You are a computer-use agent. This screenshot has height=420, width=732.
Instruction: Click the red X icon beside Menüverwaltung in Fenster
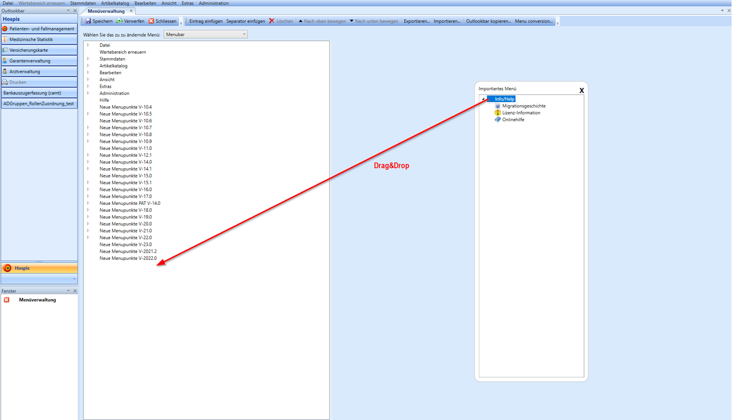(7, 300)
